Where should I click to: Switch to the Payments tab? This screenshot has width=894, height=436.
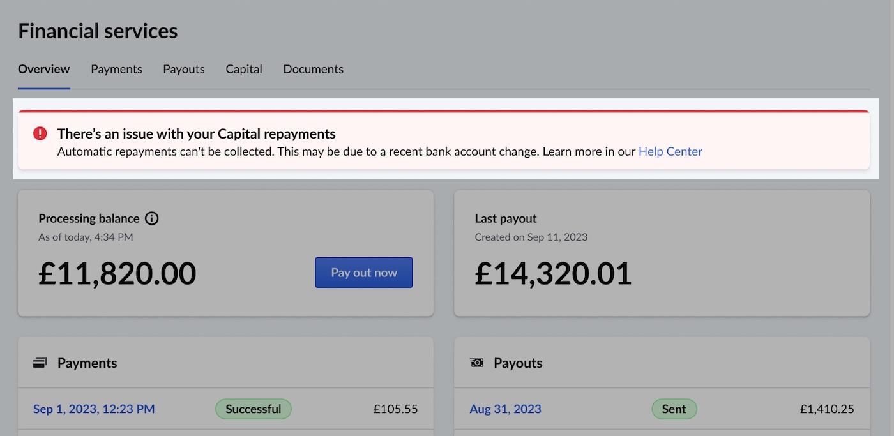(116, 69)
